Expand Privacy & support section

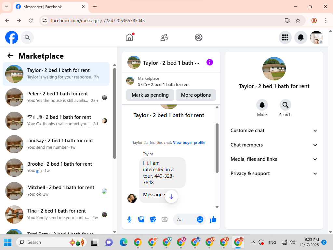pyautogui.click(x=274, y=174)
